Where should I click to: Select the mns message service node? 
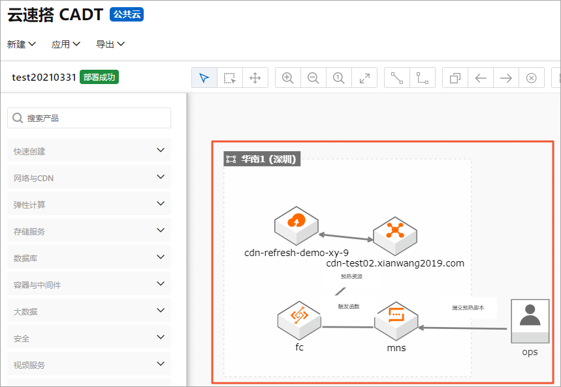pyautogui.click(x=396, y=321)
